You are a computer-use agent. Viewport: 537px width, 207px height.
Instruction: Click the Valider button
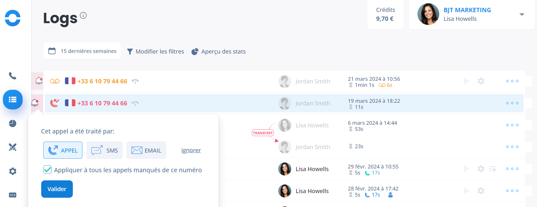pyautogui.click(x=57, y=189)
